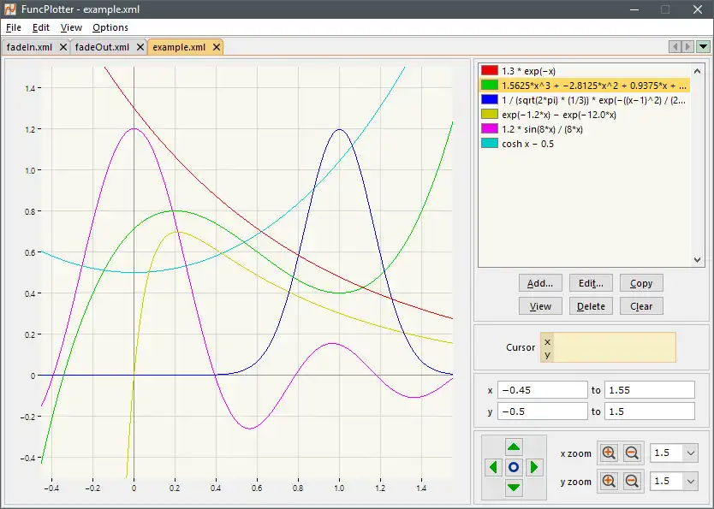The height and width of the screenshot is (509, 714).
Task: Close the fadeIn.xml tab
Action: tap(62, 48)
